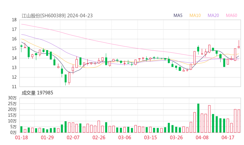Click the price axis value 11
This screenshot has width=244, height=145.
pyautogui.click(x=14, y=87)
